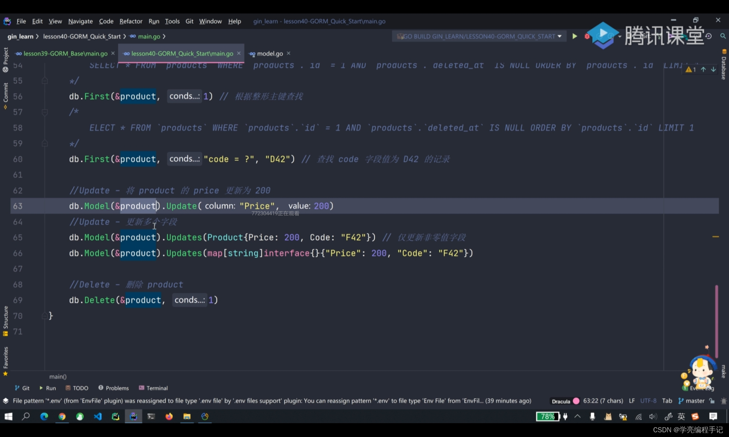Open the Database tool window
729x437 pixels.
pyautogui.click(x=724, y=64)
